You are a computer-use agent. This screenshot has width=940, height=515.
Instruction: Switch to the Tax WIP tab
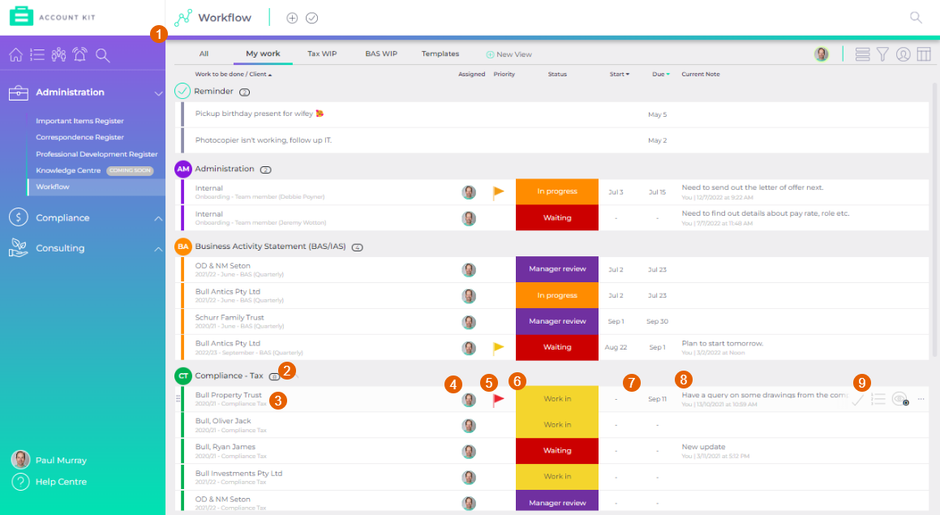322,54
